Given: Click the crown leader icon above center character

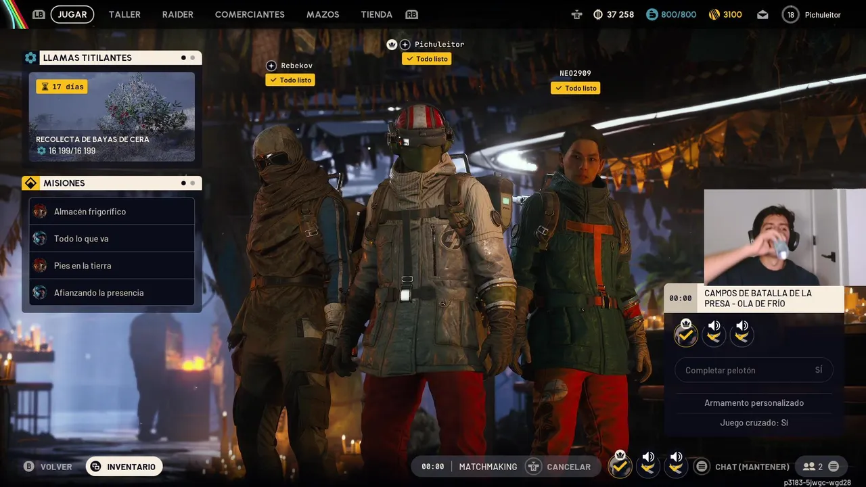Looking at the screenshot, I should coord(392,45).
